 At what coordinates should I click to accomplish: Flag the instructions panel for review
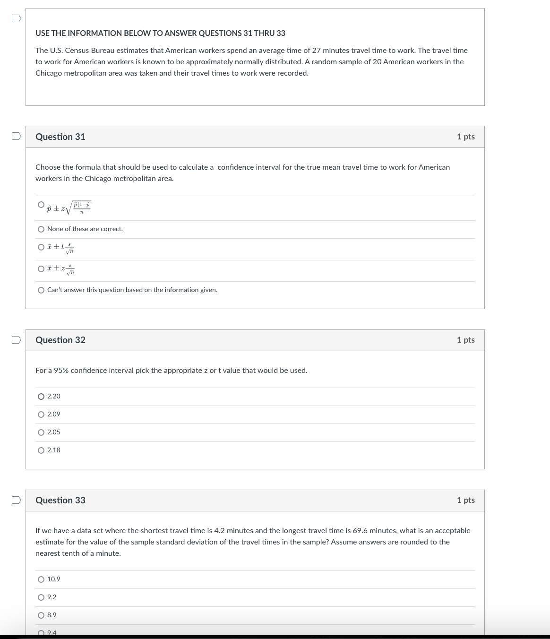16,17
